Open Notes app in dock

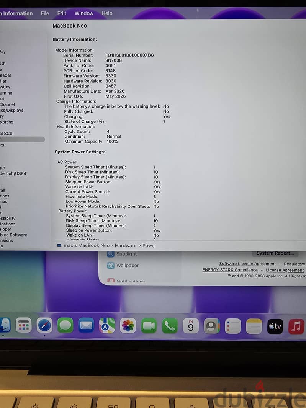(x=254, y=326)
